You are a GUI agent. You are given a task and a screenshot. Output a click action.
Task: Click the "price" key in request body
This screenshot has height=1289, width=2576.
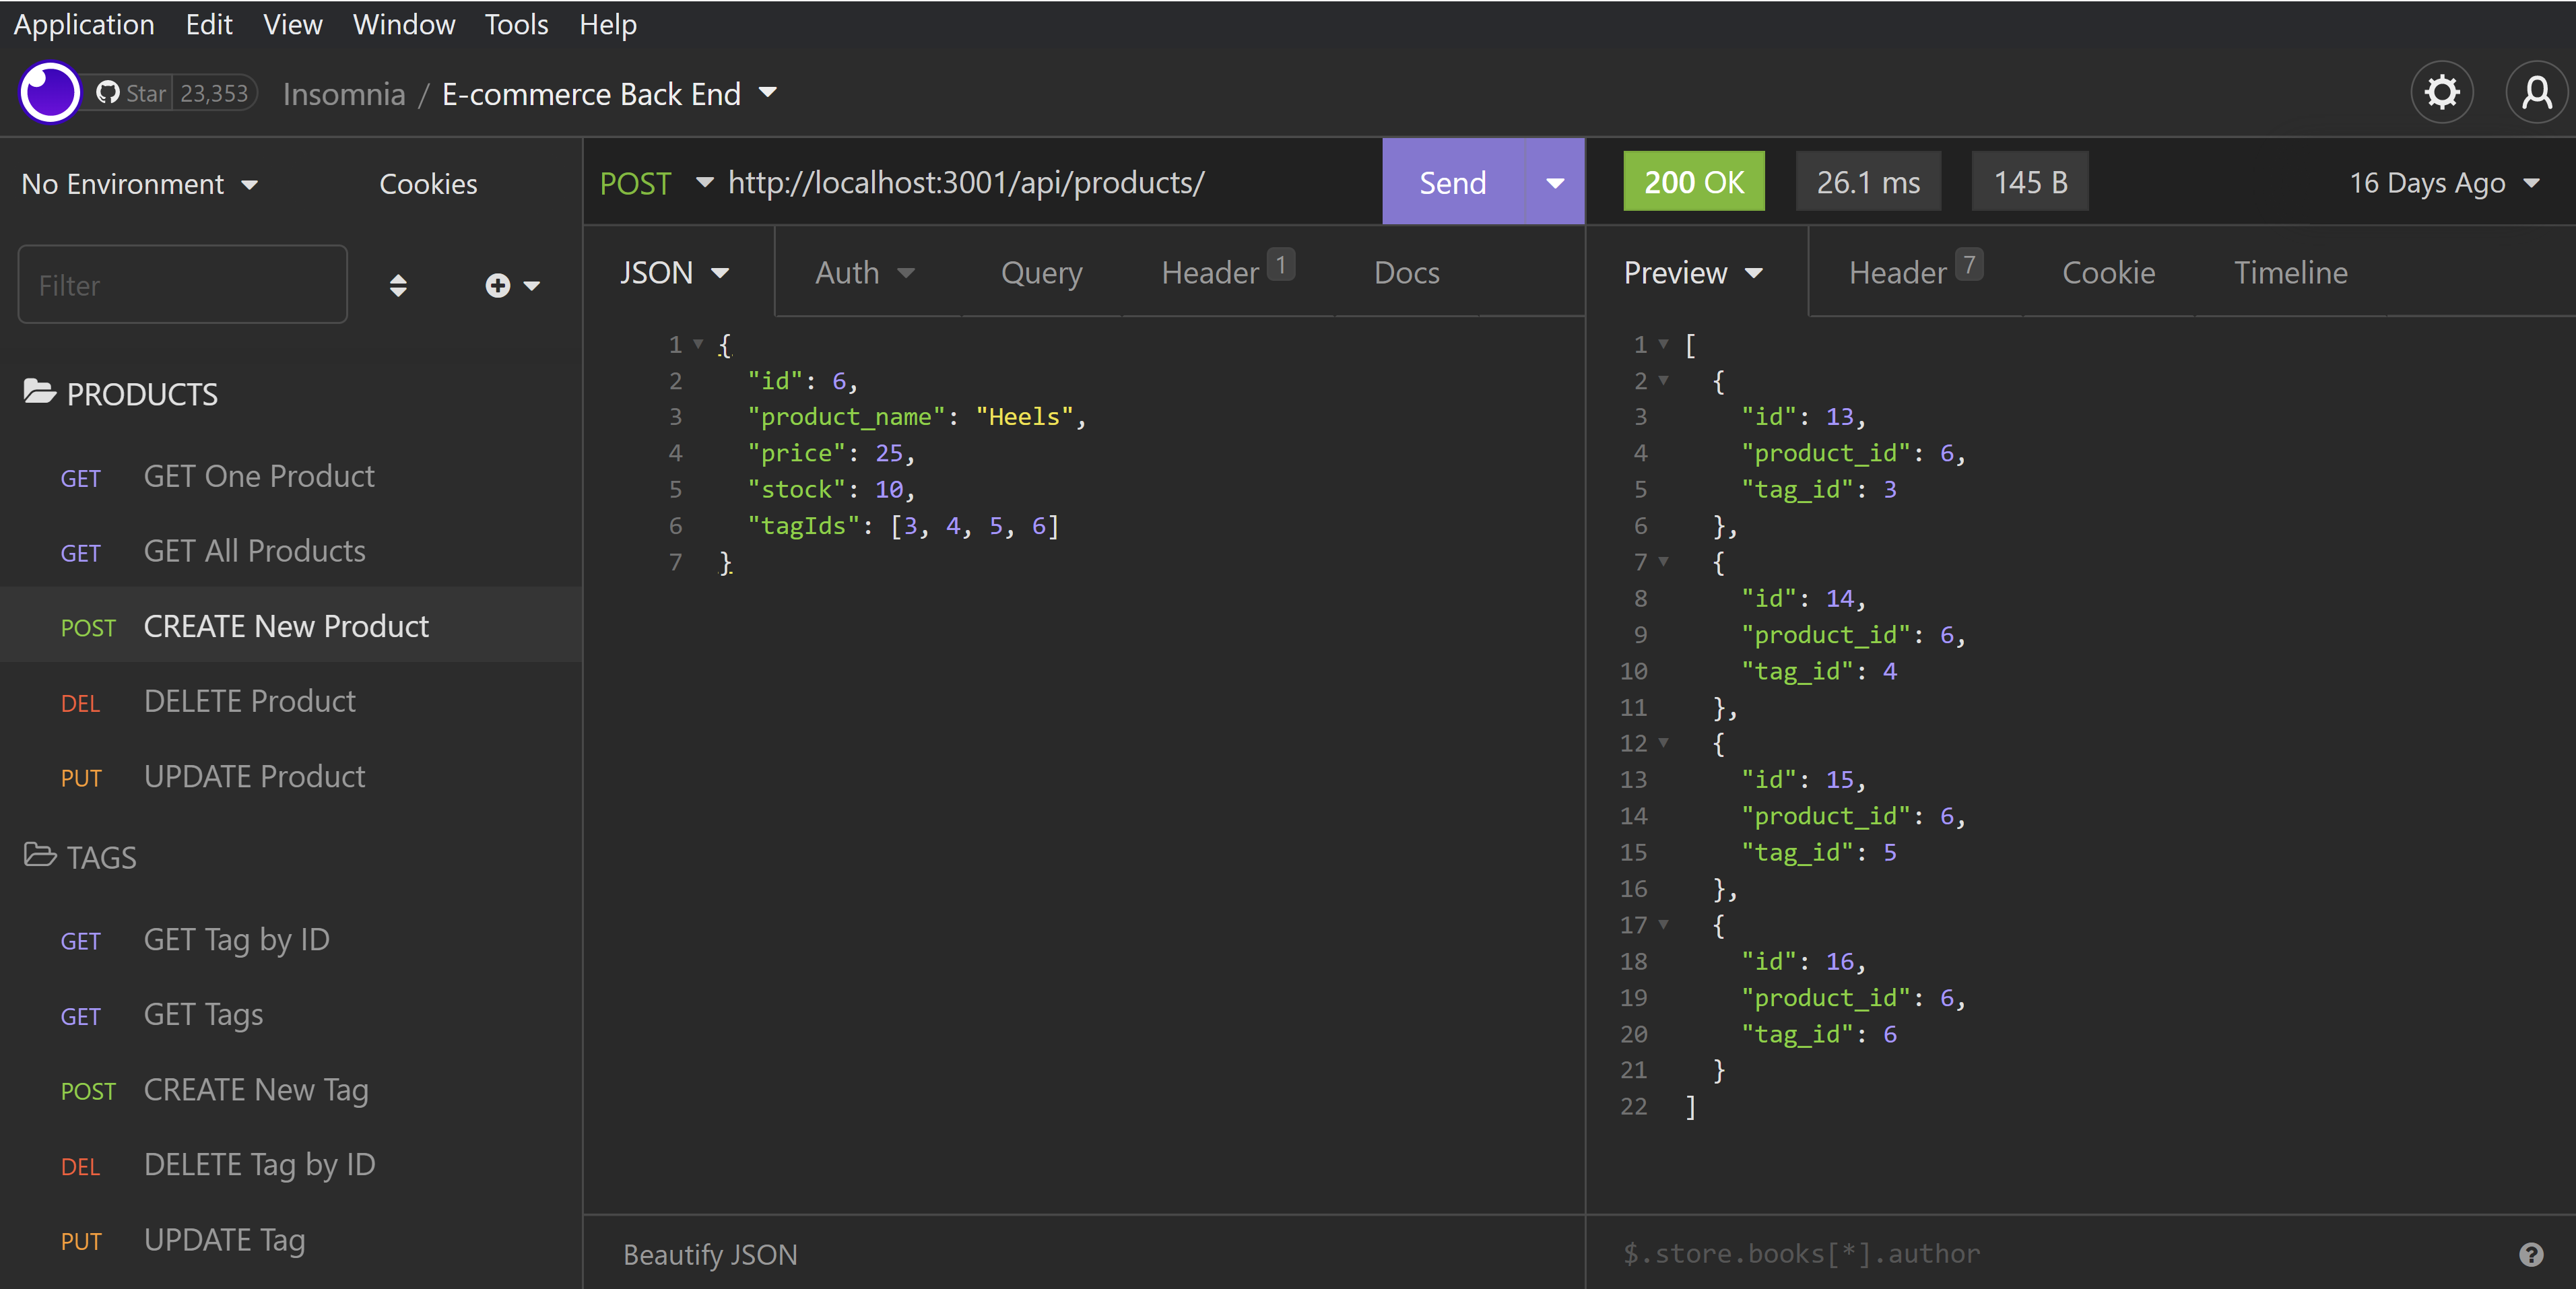pyautogui.click(x=797, y=453)
